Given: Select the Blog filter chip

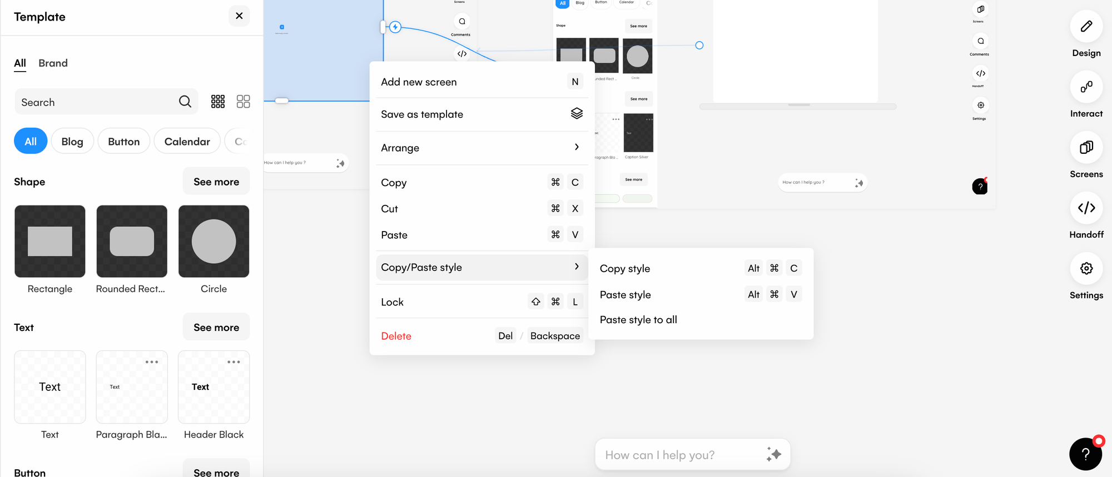Looking at the screenshot, I should [72, 142].
